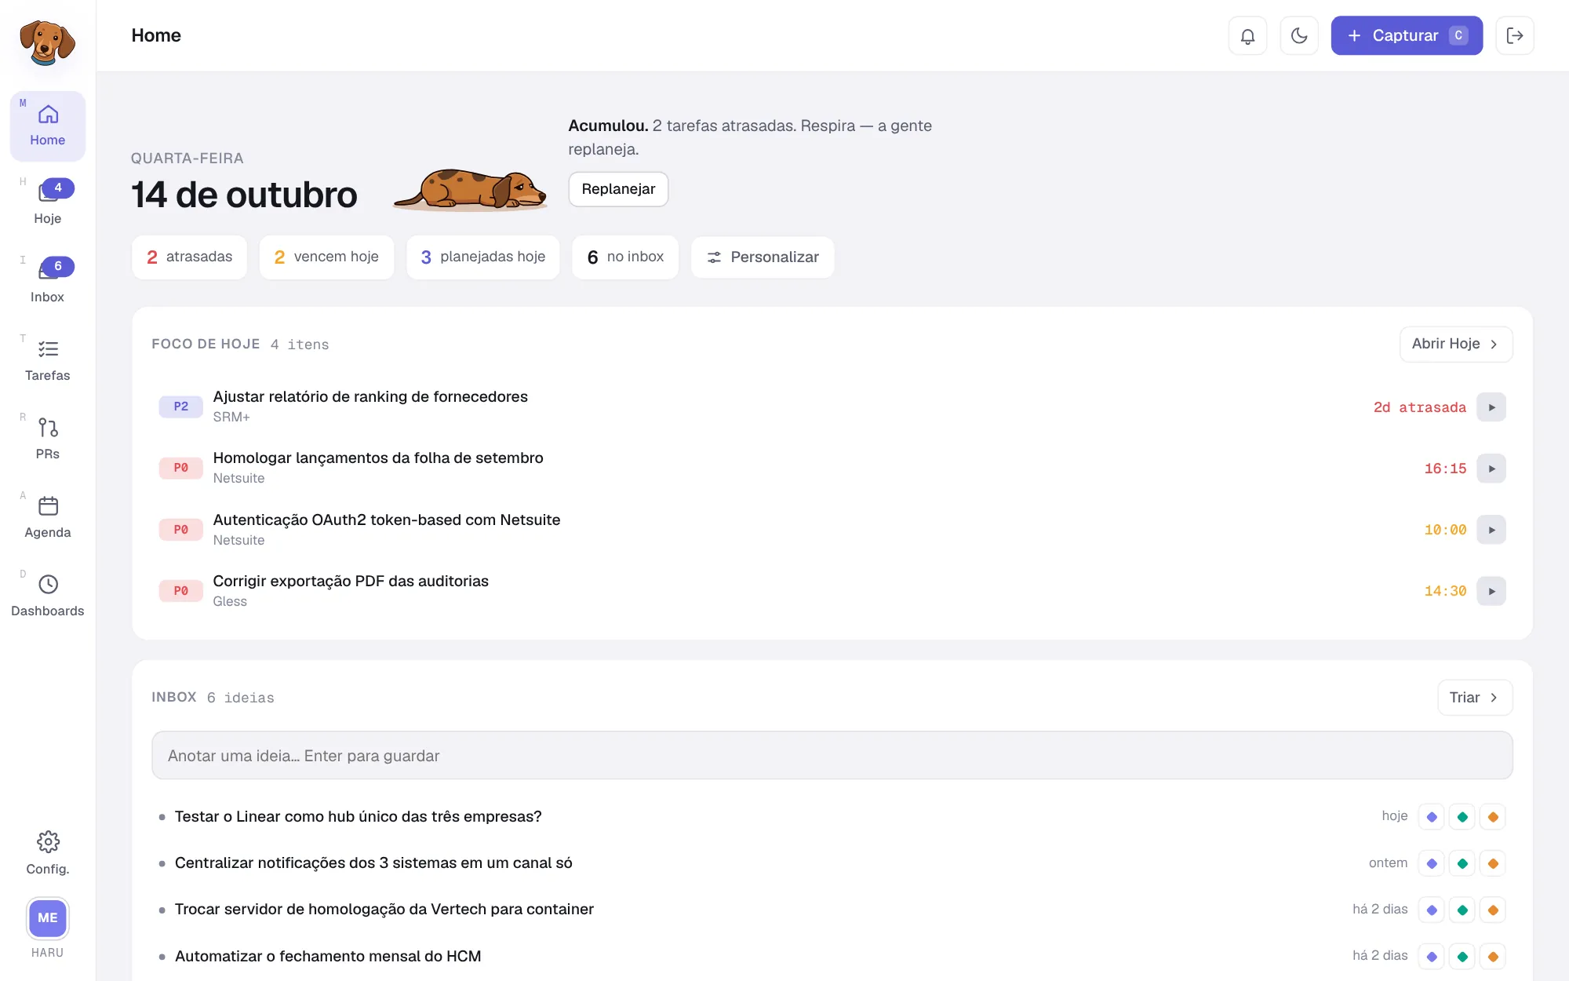Click purple diamond on Testar o Linear row
The image size is (1569, 981).
[x=1431, y=817]
